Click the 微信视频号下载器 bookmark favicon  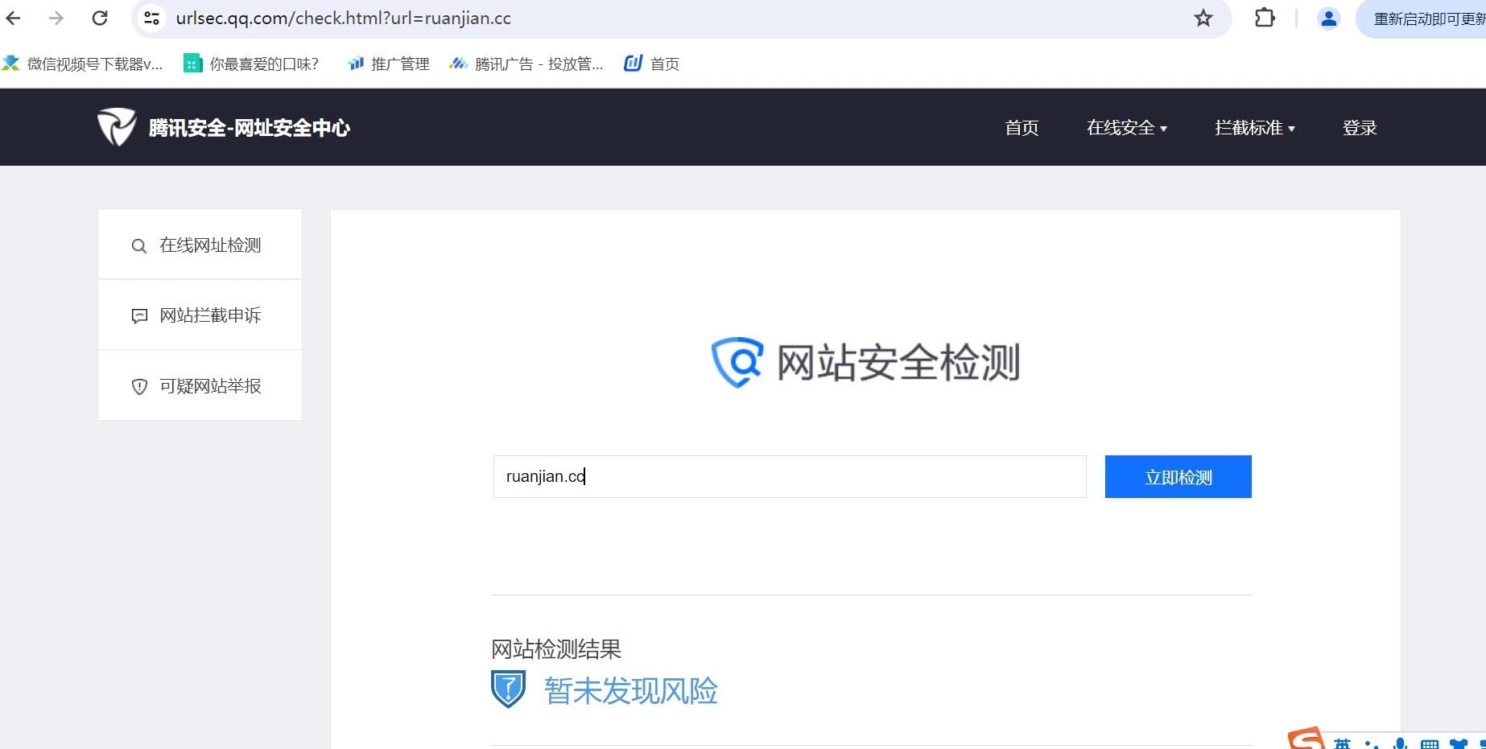click(10, 63)
